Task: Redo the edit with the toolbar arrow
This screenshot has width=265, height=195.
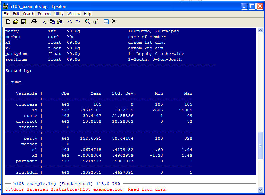Action: 78,22
